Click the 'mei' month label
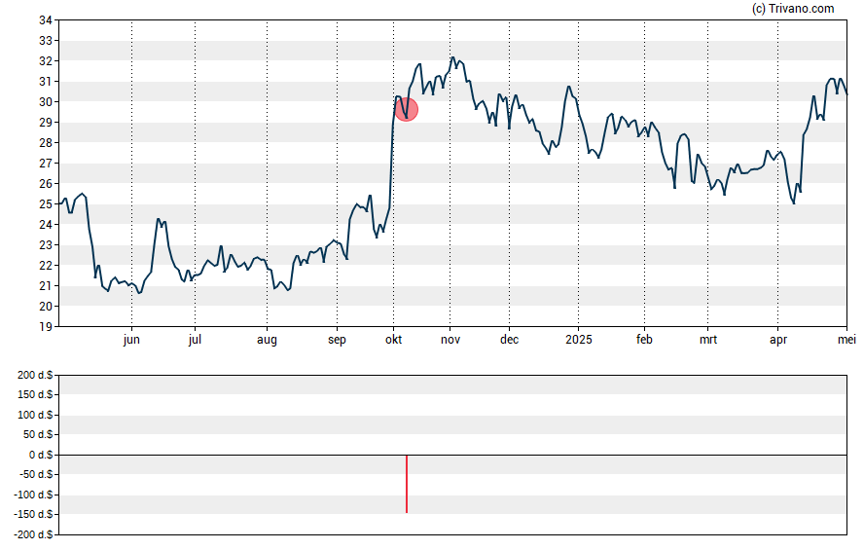Screen dimensions: 864x550 tap(846, 340)
